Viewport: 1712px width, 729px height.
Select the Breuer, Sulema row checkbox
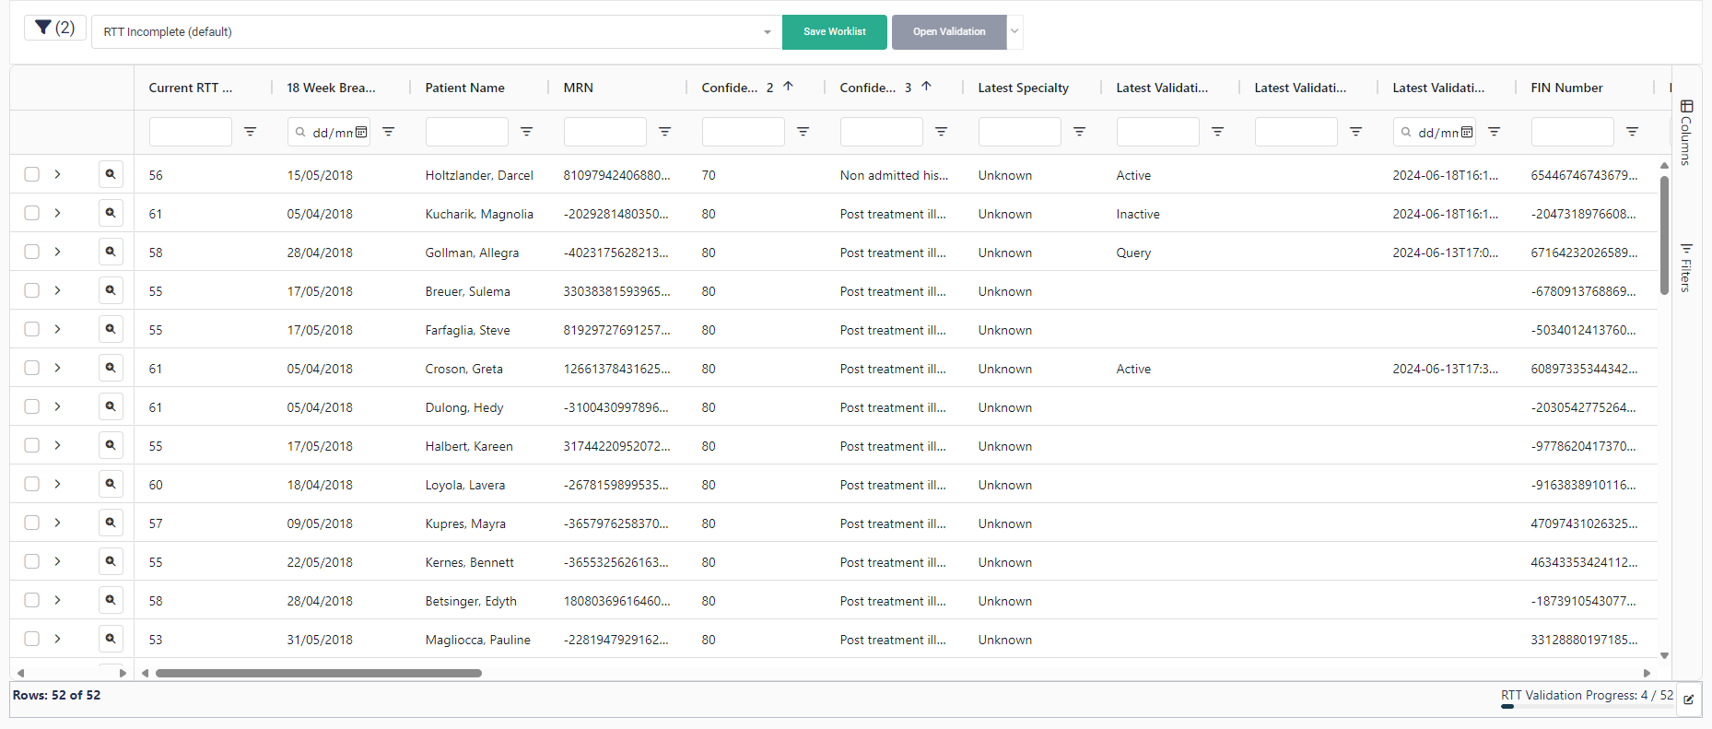pos(32,290)
